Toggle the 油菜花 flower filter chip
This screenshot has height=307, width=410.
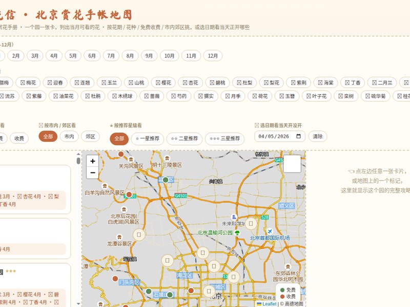[x=64, y=96]
